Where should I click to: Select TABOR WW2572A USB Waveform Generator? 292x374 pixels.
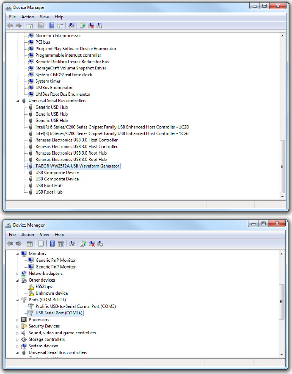[77, 166]
